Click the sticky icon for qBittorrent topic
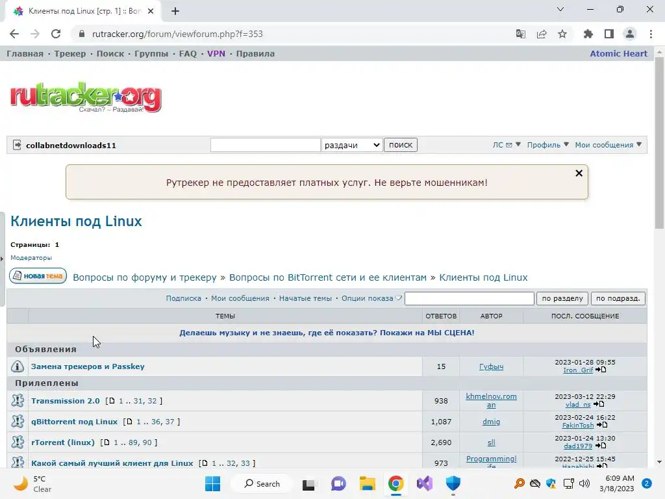Viewport: 665px width, 499px height. click(x=18, y=421)
